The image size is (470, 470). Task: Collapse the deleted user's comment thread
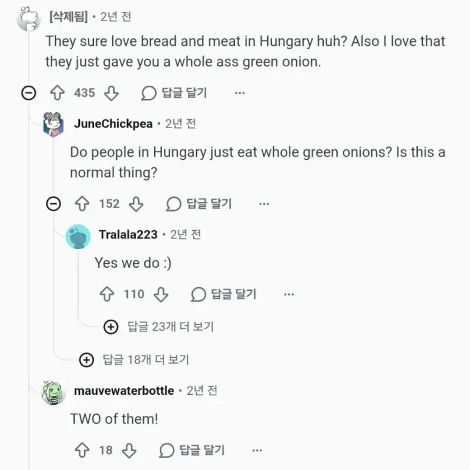(29, 93)
